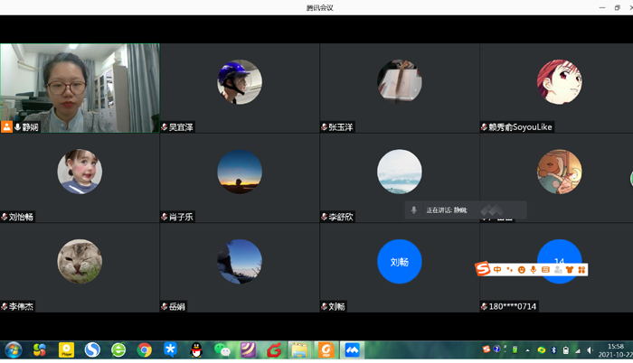The image size is (633, 363).
Task: Select 刘畅's blue circle avatar
Action: tap(399, 262)
